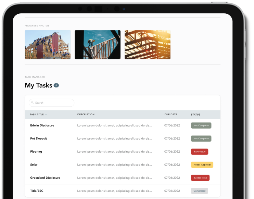This screenshot has width=254, height=199.
Task: Click the Status column header
Action: (x=195, y=115)
